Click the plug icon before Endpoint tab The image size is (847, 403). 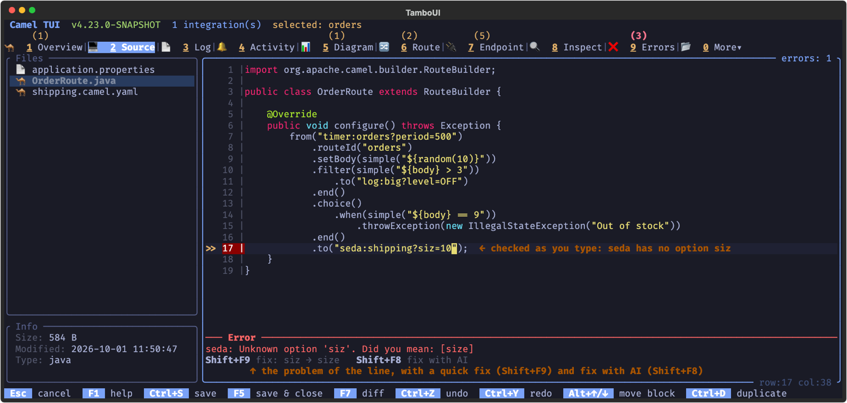(x=451, y=47)
